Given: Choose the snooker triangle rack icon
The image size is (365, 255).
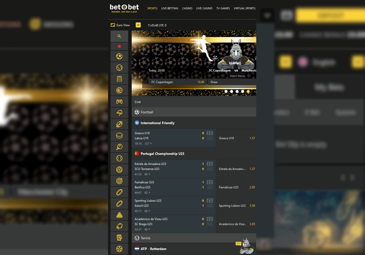Looking at the screenshot, I should 119,215.
